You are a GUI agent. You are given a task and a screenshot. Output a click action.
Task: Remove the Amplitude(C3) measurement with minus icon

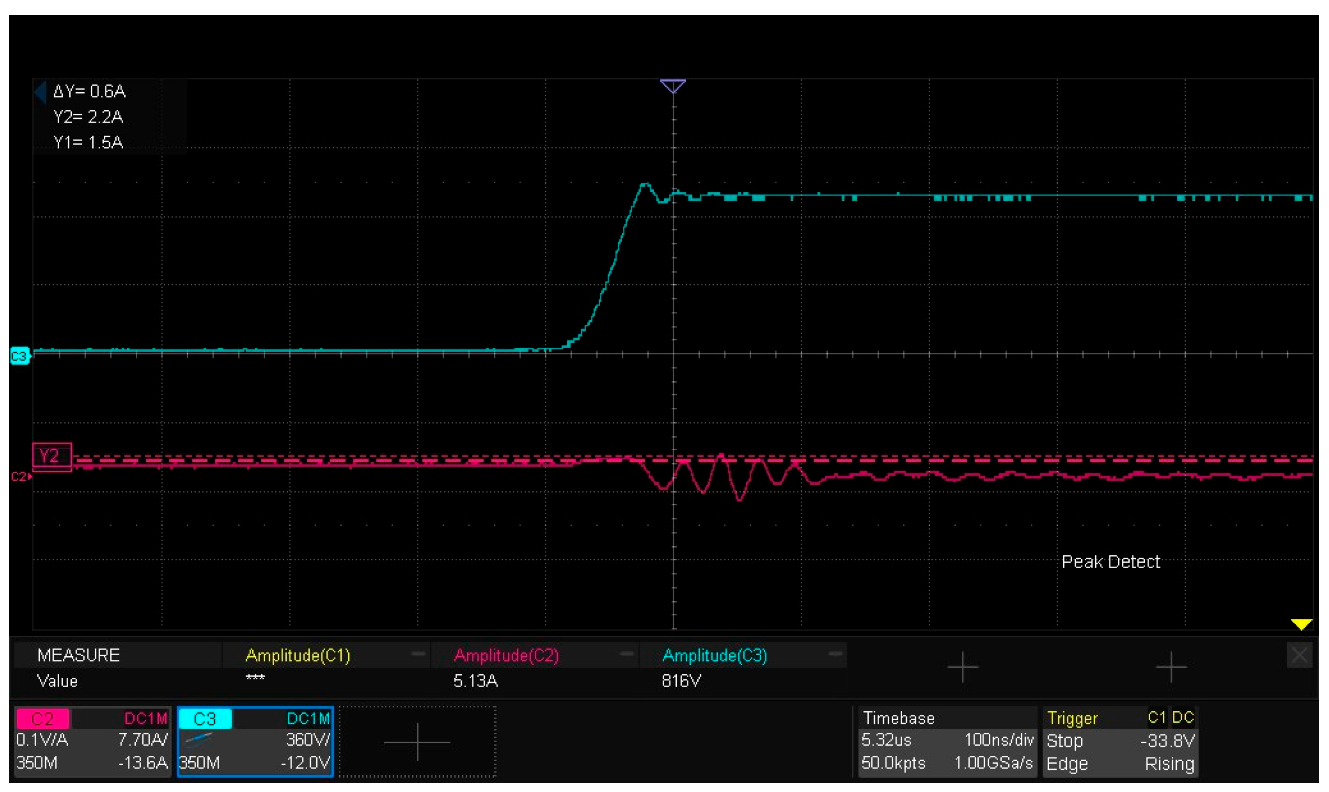point(835,654)
